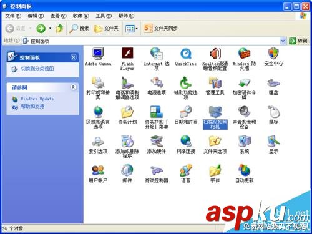Open 游戏控制器 gamepad icon
The width and height of the screenshot is (312, 234).
click(x=157, y=171)
